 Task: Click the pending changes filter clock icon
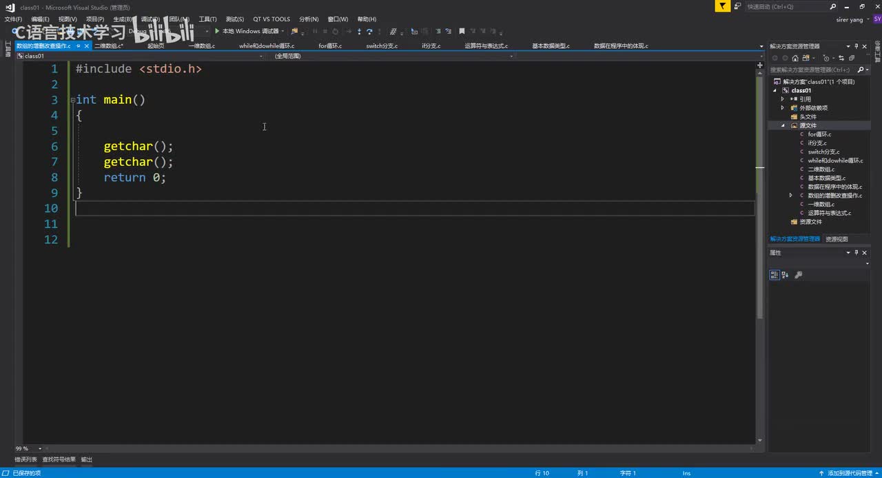tap(826, 58)
